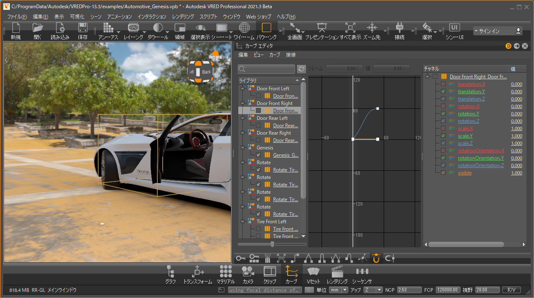Toggle the ワイ…ーム wireframe icon
The image size is (534, 298).
(x=244, y=28)
